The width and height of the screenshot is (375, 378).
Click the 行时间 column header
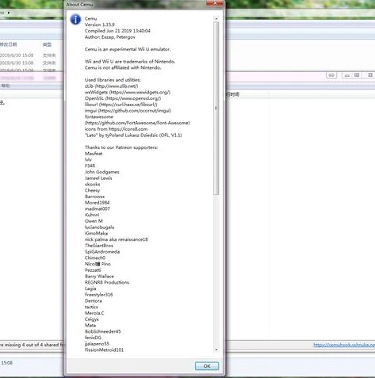click(x=232, y=94)
